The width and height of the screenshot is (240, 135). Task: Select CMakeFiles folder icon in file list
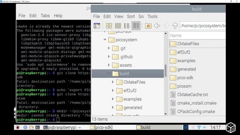pos(173,44)
